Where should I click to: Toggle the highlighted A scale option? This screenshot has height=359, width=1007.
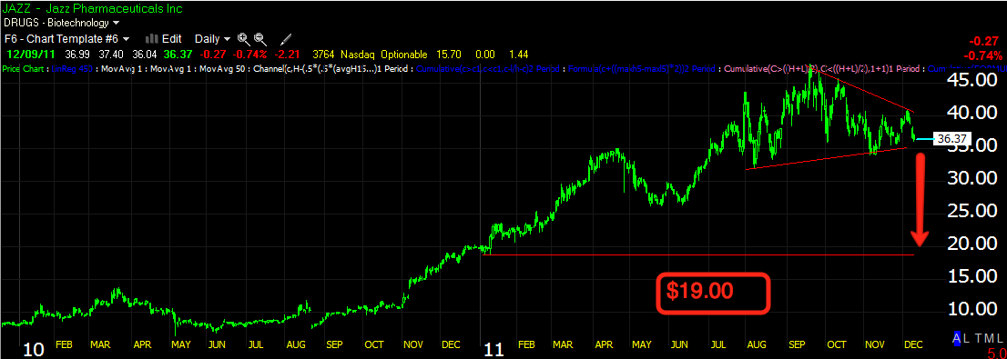(957, 338)
